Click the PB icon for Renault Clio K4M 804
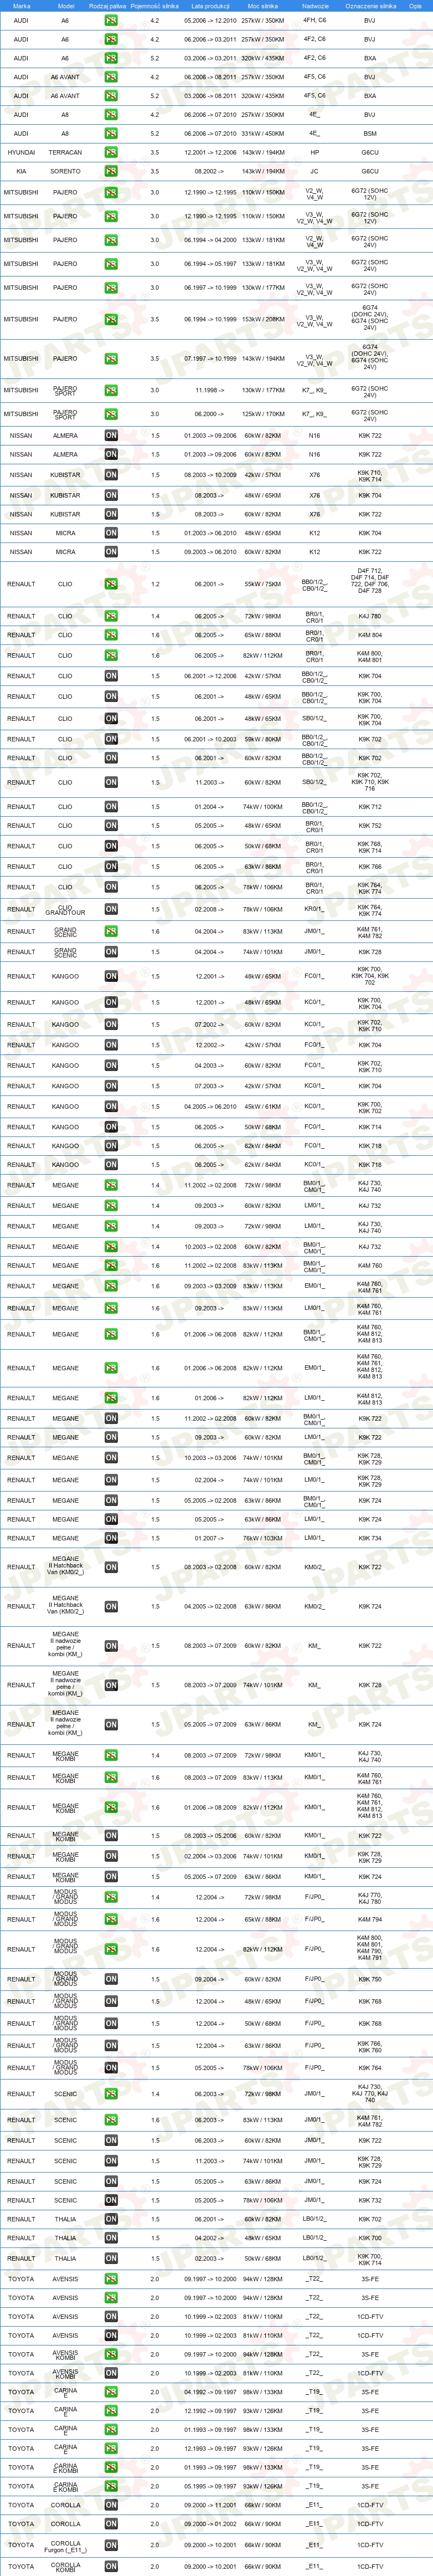Viewport: 433px width, 2576px height. pyautogui.click(x=111, y=635)
